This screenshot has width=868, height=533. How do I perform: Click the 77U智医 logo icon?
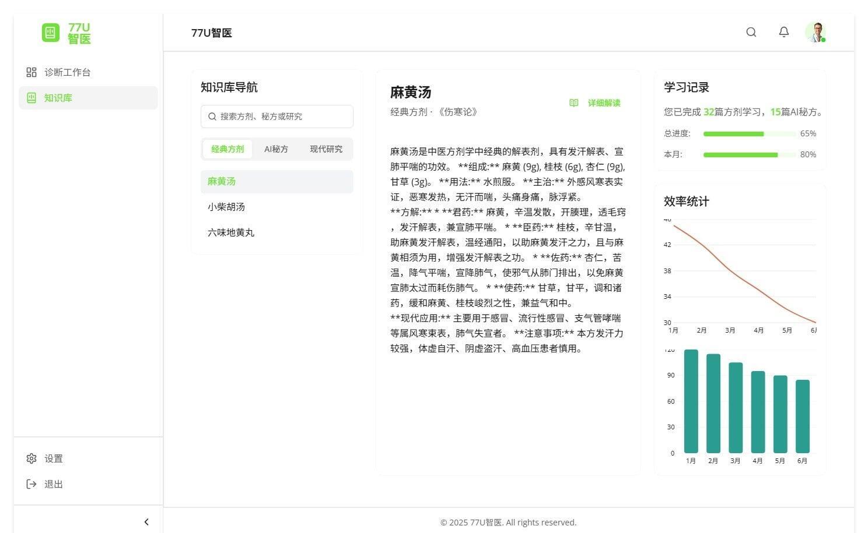[51, 33]
